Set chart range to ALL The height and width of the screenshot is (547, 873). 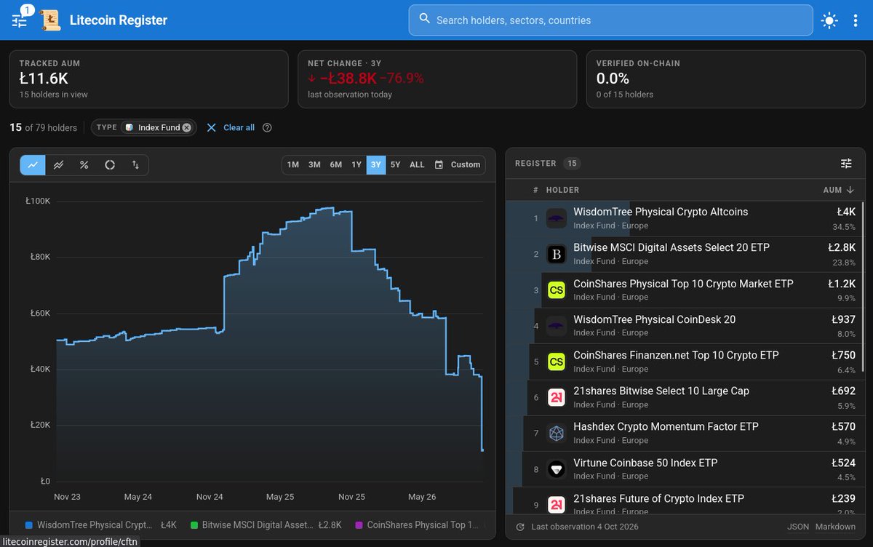(417, 164)
